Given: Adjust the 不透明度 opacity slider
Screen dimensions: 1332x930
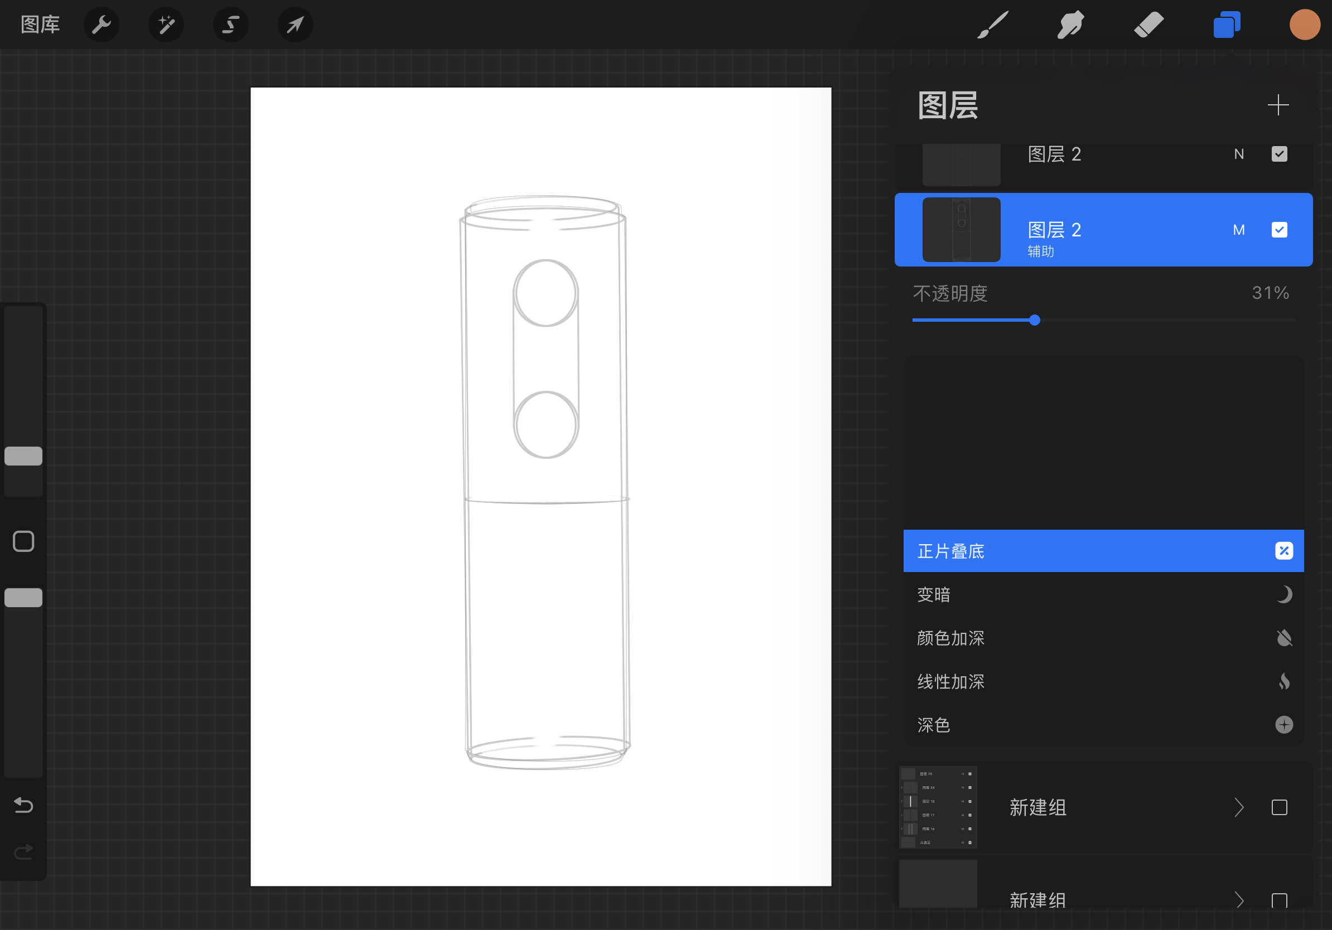Looking at the screenshot, I should click(x=1034, y=320).
